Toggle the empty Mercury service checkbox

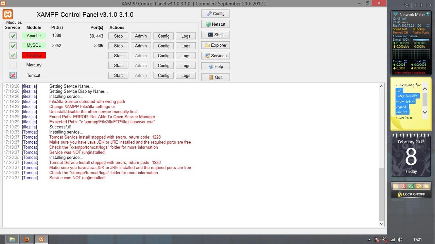tap(13, 65)
